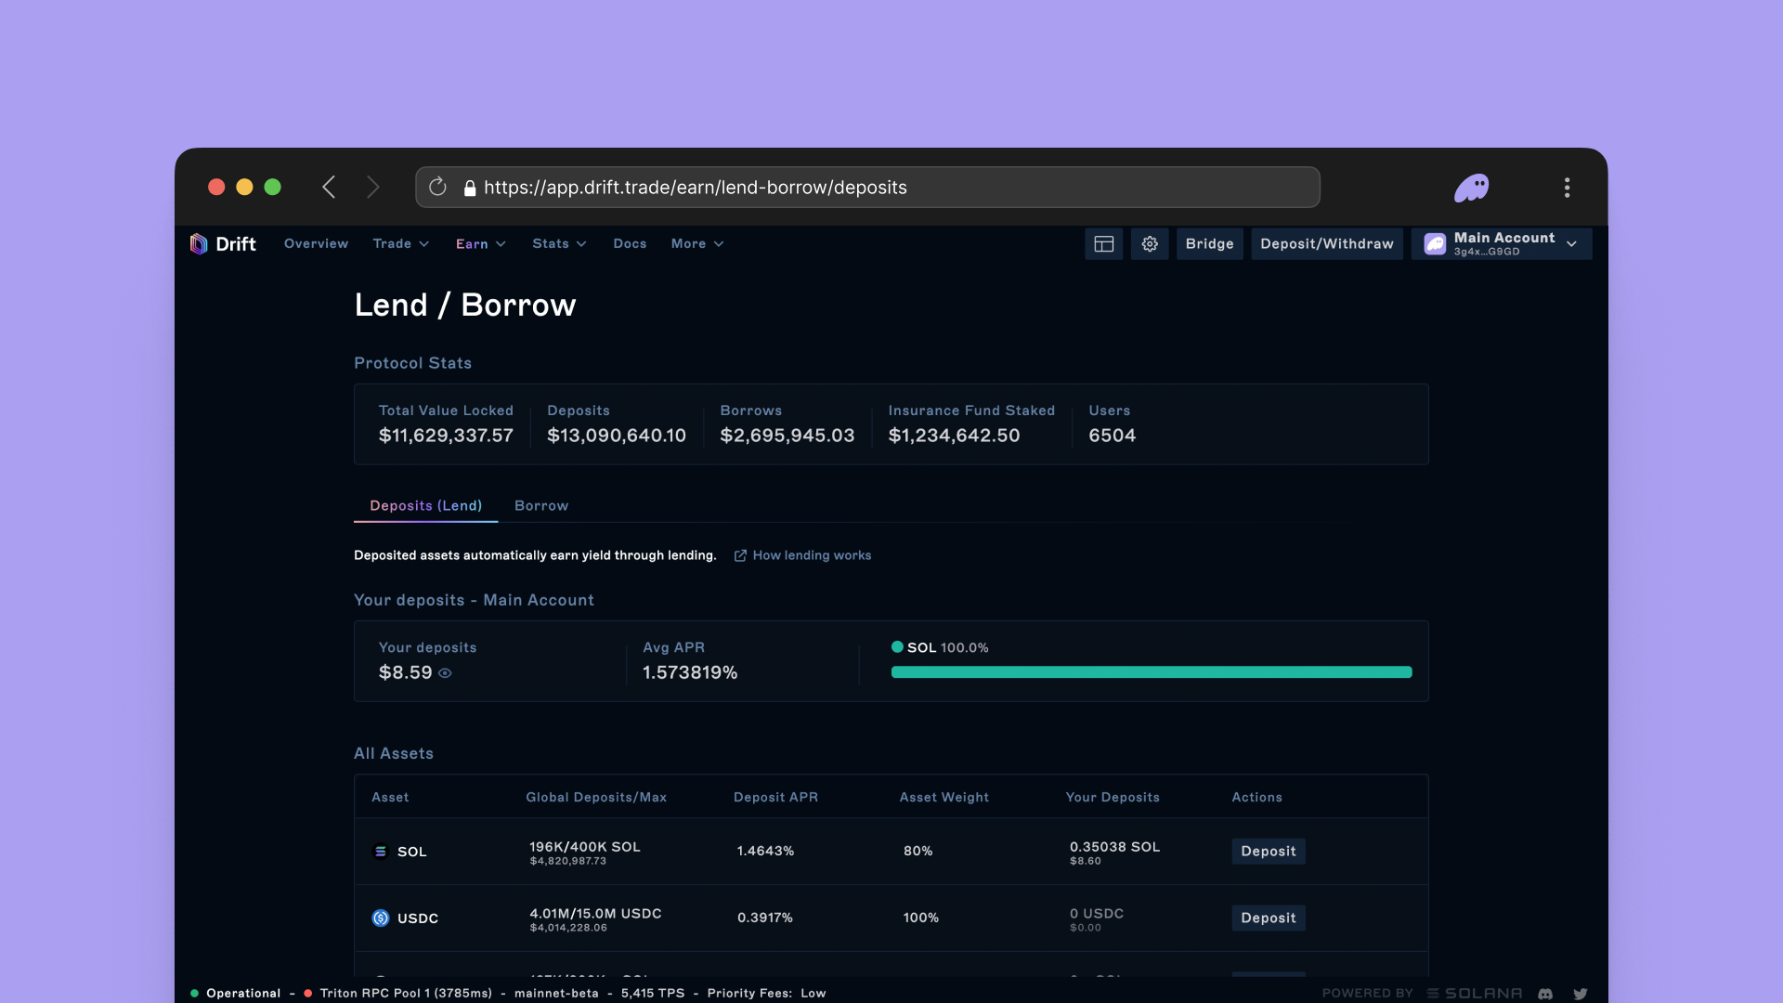Click the Phantom wallet ghost icon in browser toolbar
Viewport: 1783px width, 1003px height.
click(x=1473, y=187)
